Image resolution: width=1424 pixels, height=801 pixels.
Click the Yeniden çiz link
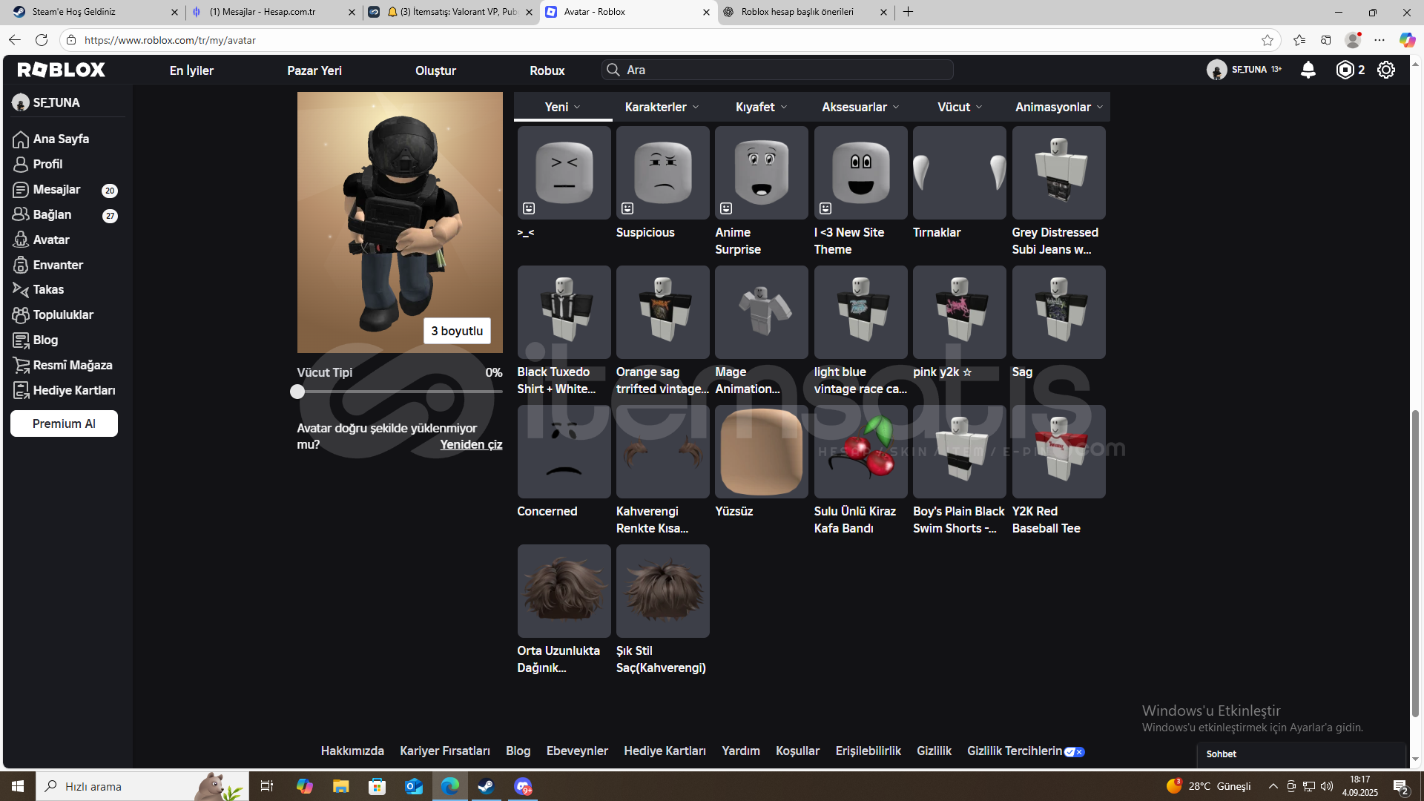click(471, 444)
